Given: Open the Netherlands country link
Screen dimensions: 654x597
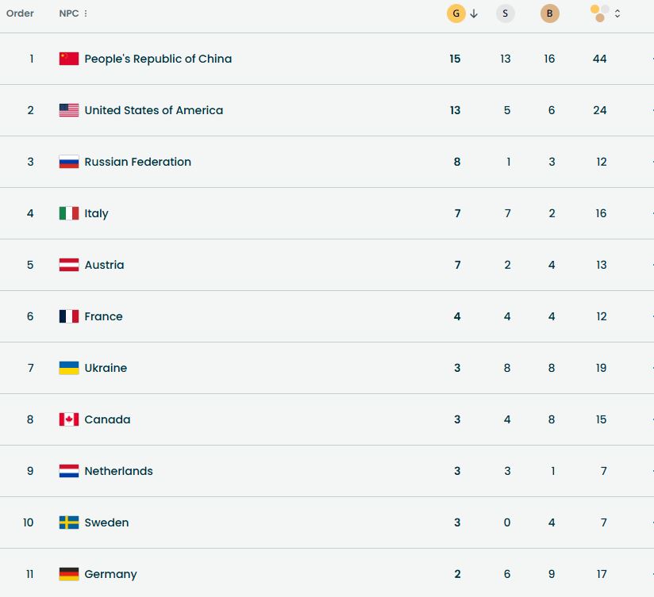Looking at the screenshot, I should (x=119, y=471).
